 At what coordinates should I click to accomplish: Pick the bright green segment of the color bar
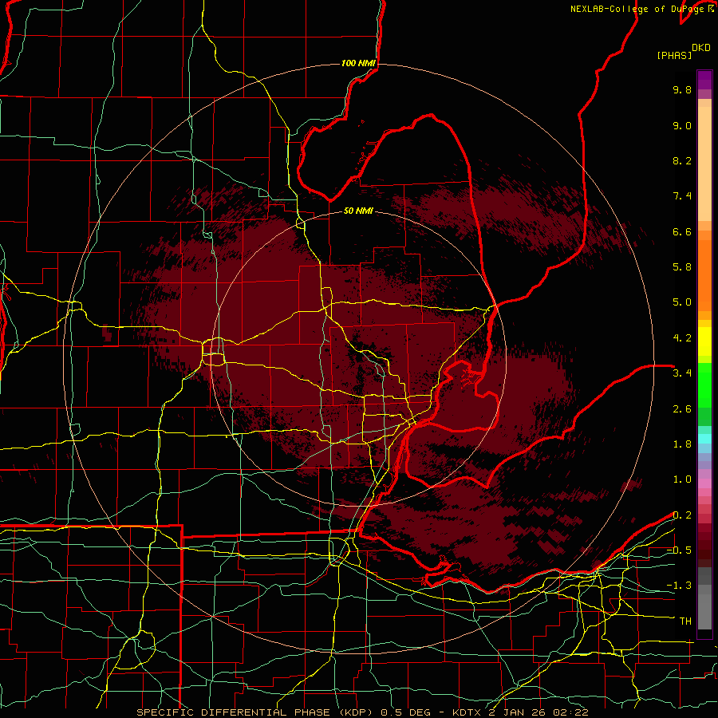coord(704,385)
